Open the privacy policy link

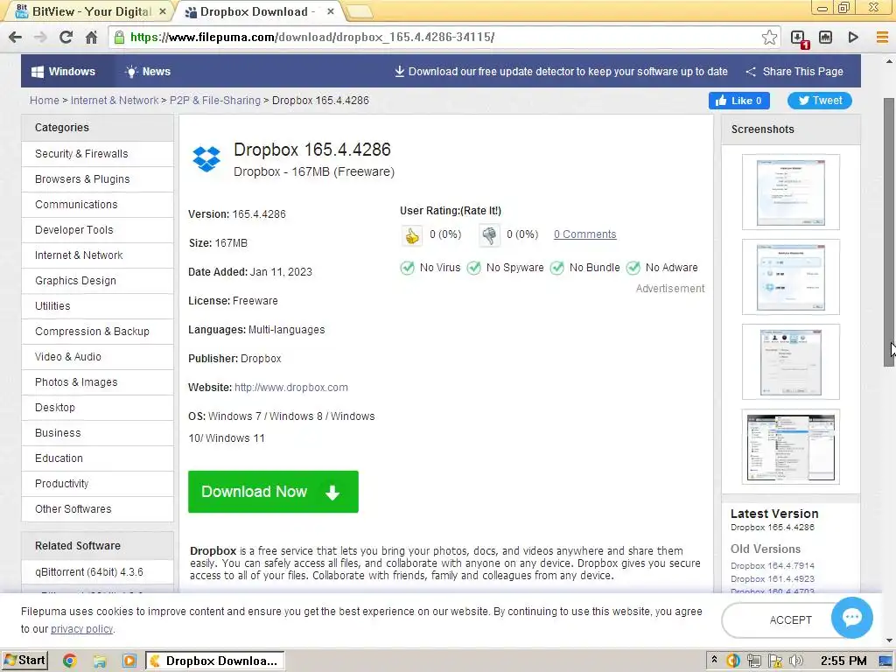coord(81,629)
